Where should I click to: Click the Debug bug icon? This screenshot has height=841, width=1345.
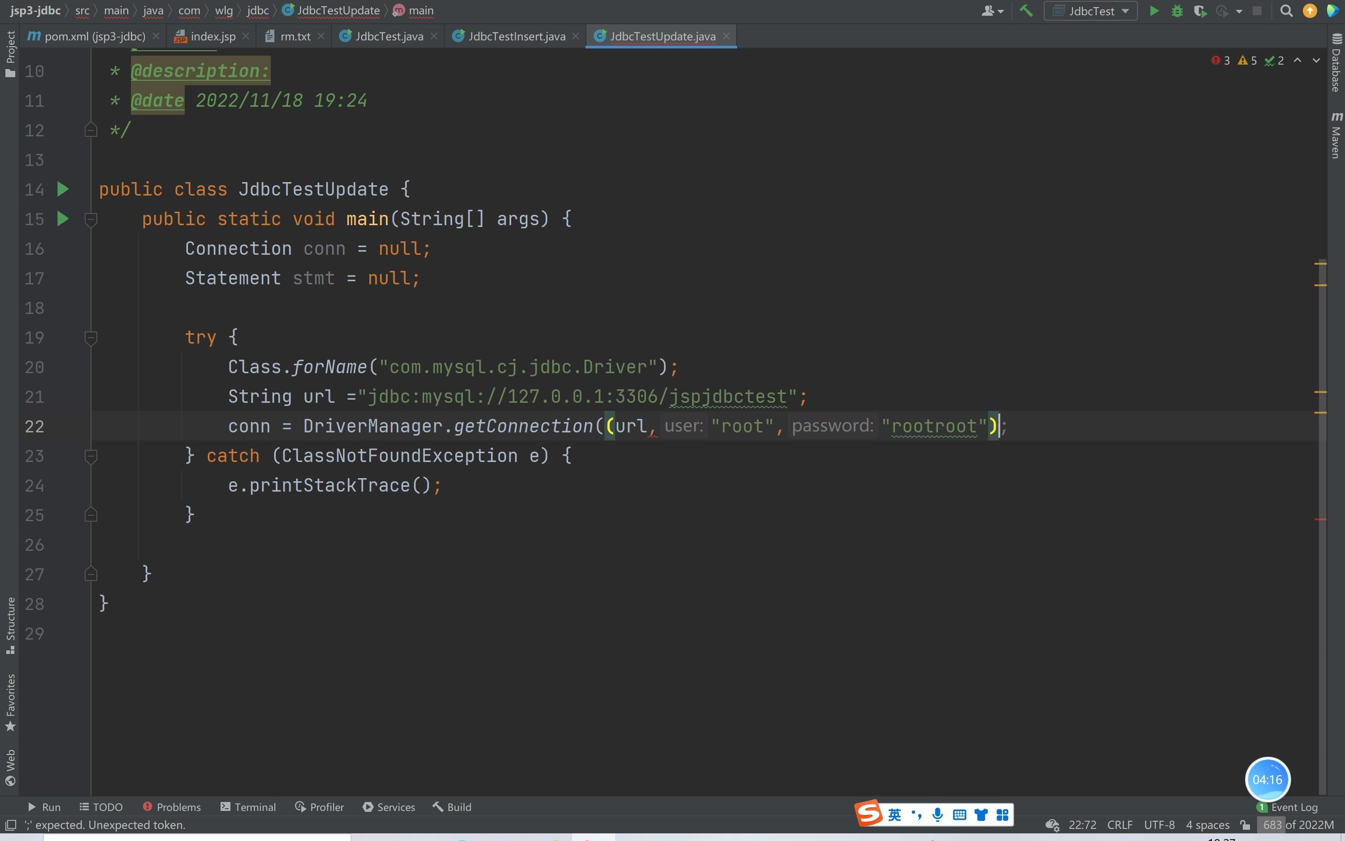pos(1176,11)
